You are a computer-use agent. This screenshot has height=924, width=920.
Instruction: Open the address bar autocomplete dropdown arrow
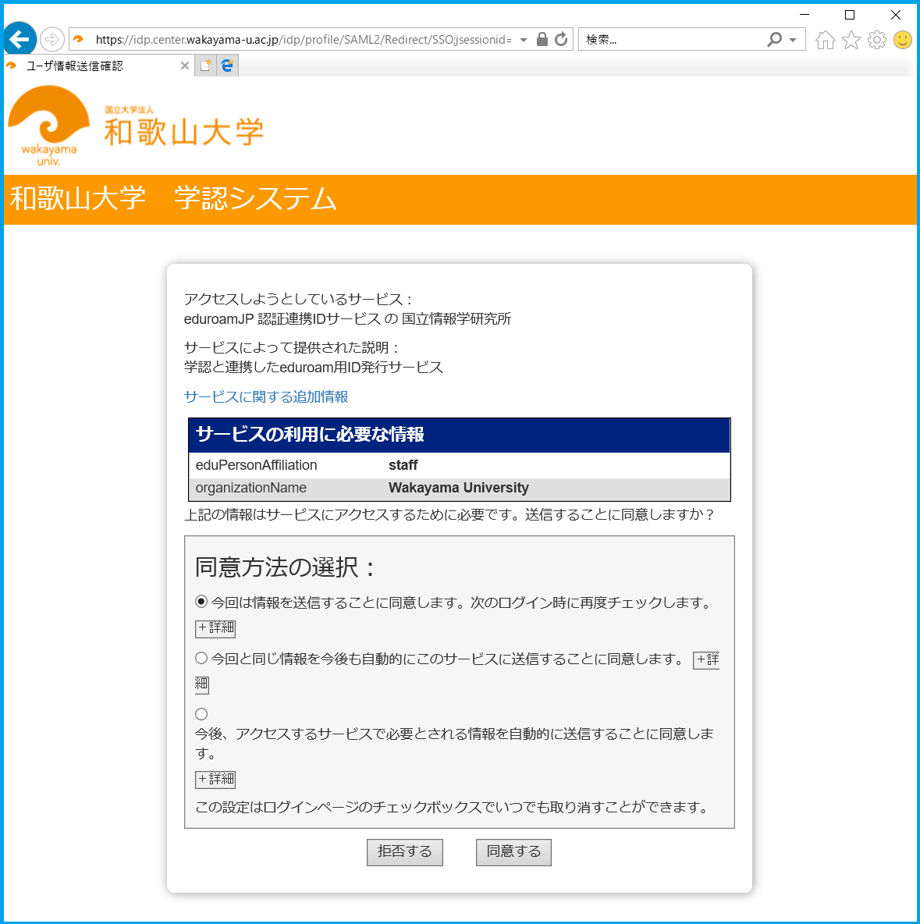pos(524,40)
